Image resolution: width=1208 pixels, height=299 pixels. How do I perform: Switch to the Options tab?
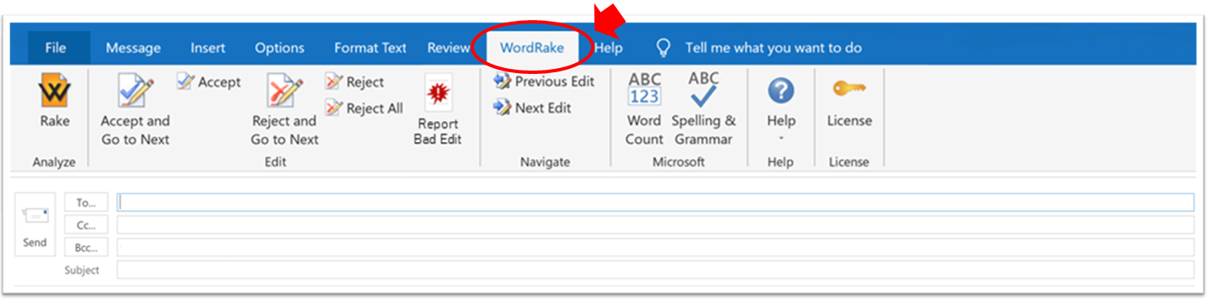coord(280,48)
